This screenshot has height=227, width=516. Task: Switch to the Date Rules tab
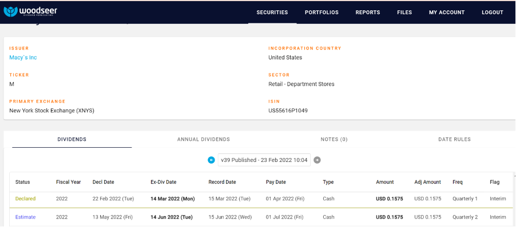(454, 139)
